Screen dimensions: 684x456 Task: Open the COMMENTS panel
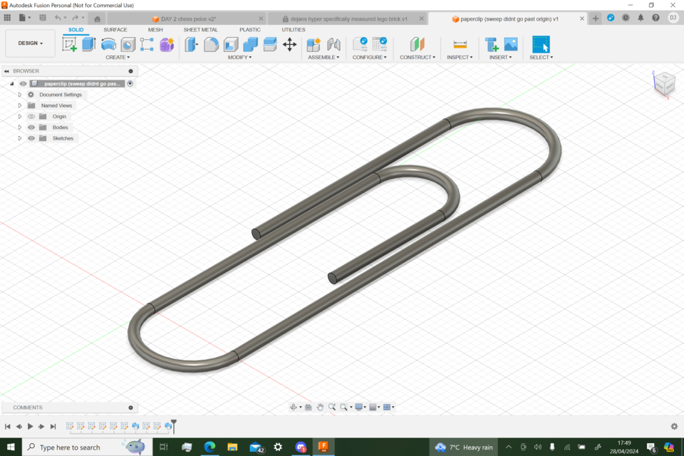[28, 407]
